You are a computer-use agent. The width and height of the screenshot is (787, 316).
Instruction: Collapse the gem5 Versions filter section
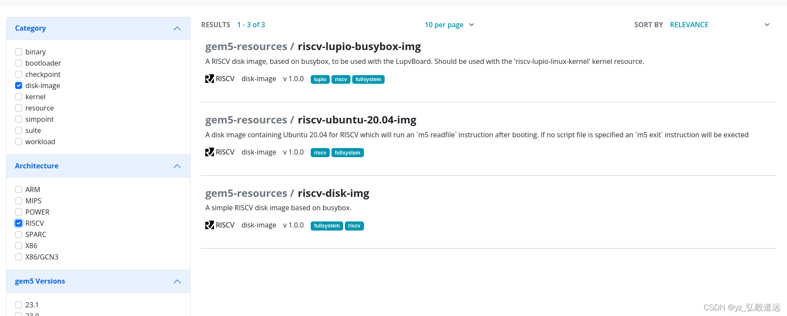(99, 281)
